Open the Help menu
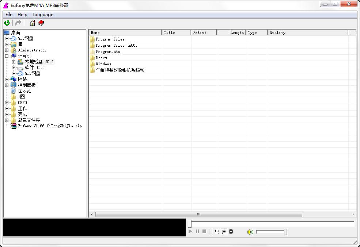 click(x=22, y=15)
